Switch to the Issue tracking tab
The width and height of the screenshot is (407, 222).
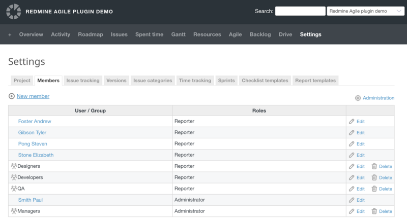[x=82, y=81]
